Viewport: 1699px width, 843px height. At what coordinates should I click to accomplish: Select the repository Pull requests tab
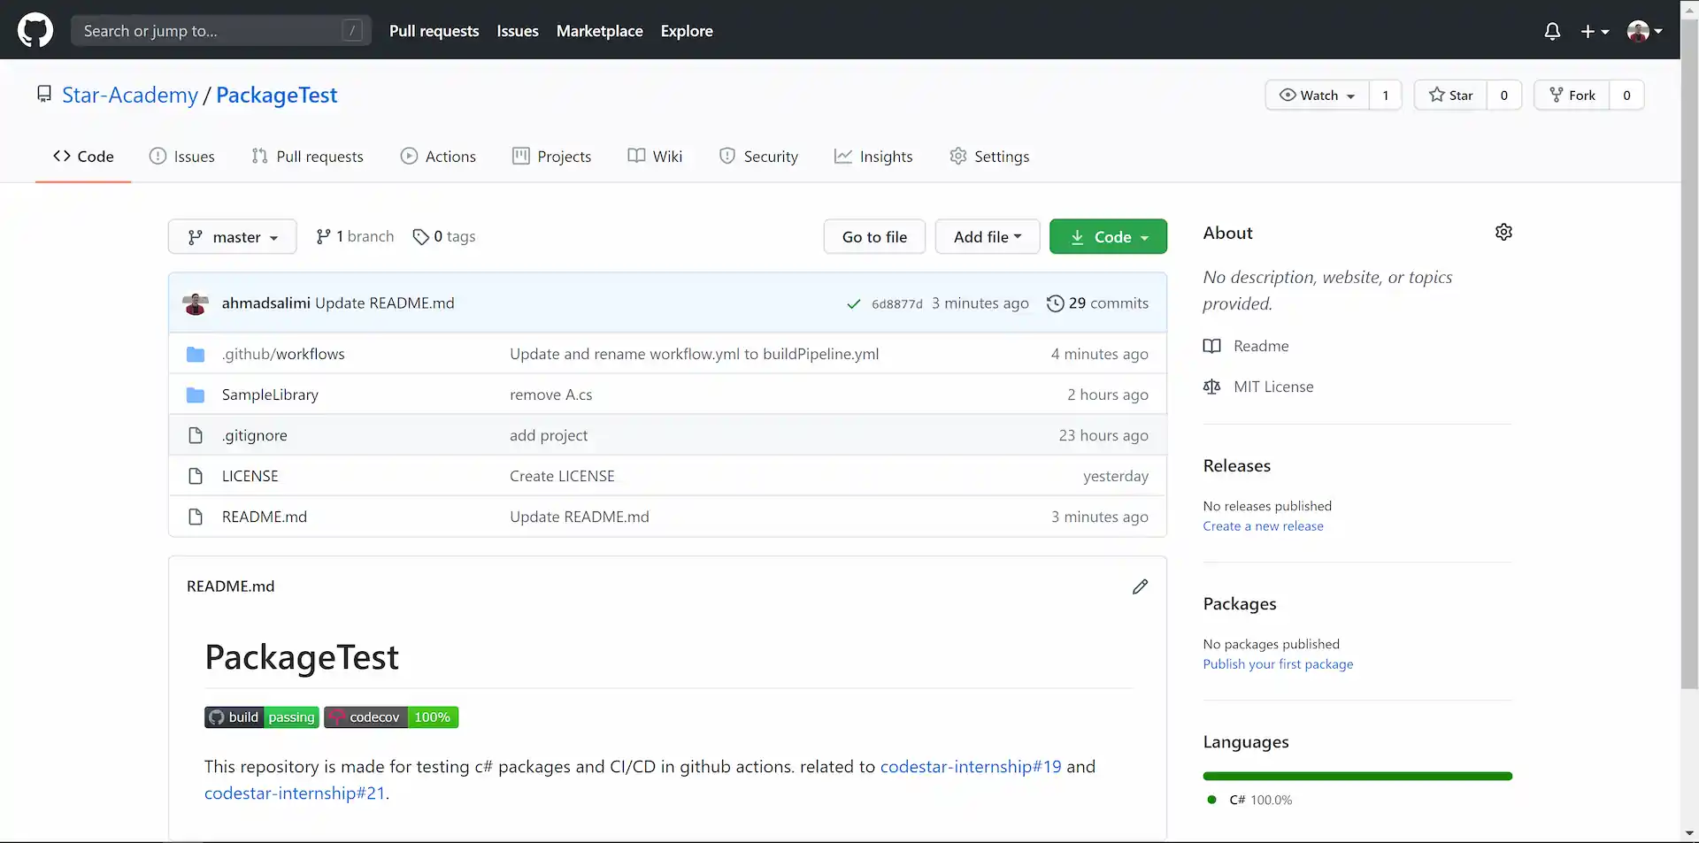click(307, 157)
